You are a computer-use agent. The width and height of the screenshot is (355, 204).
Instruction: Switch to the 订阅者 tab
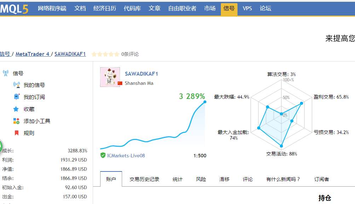321,179
